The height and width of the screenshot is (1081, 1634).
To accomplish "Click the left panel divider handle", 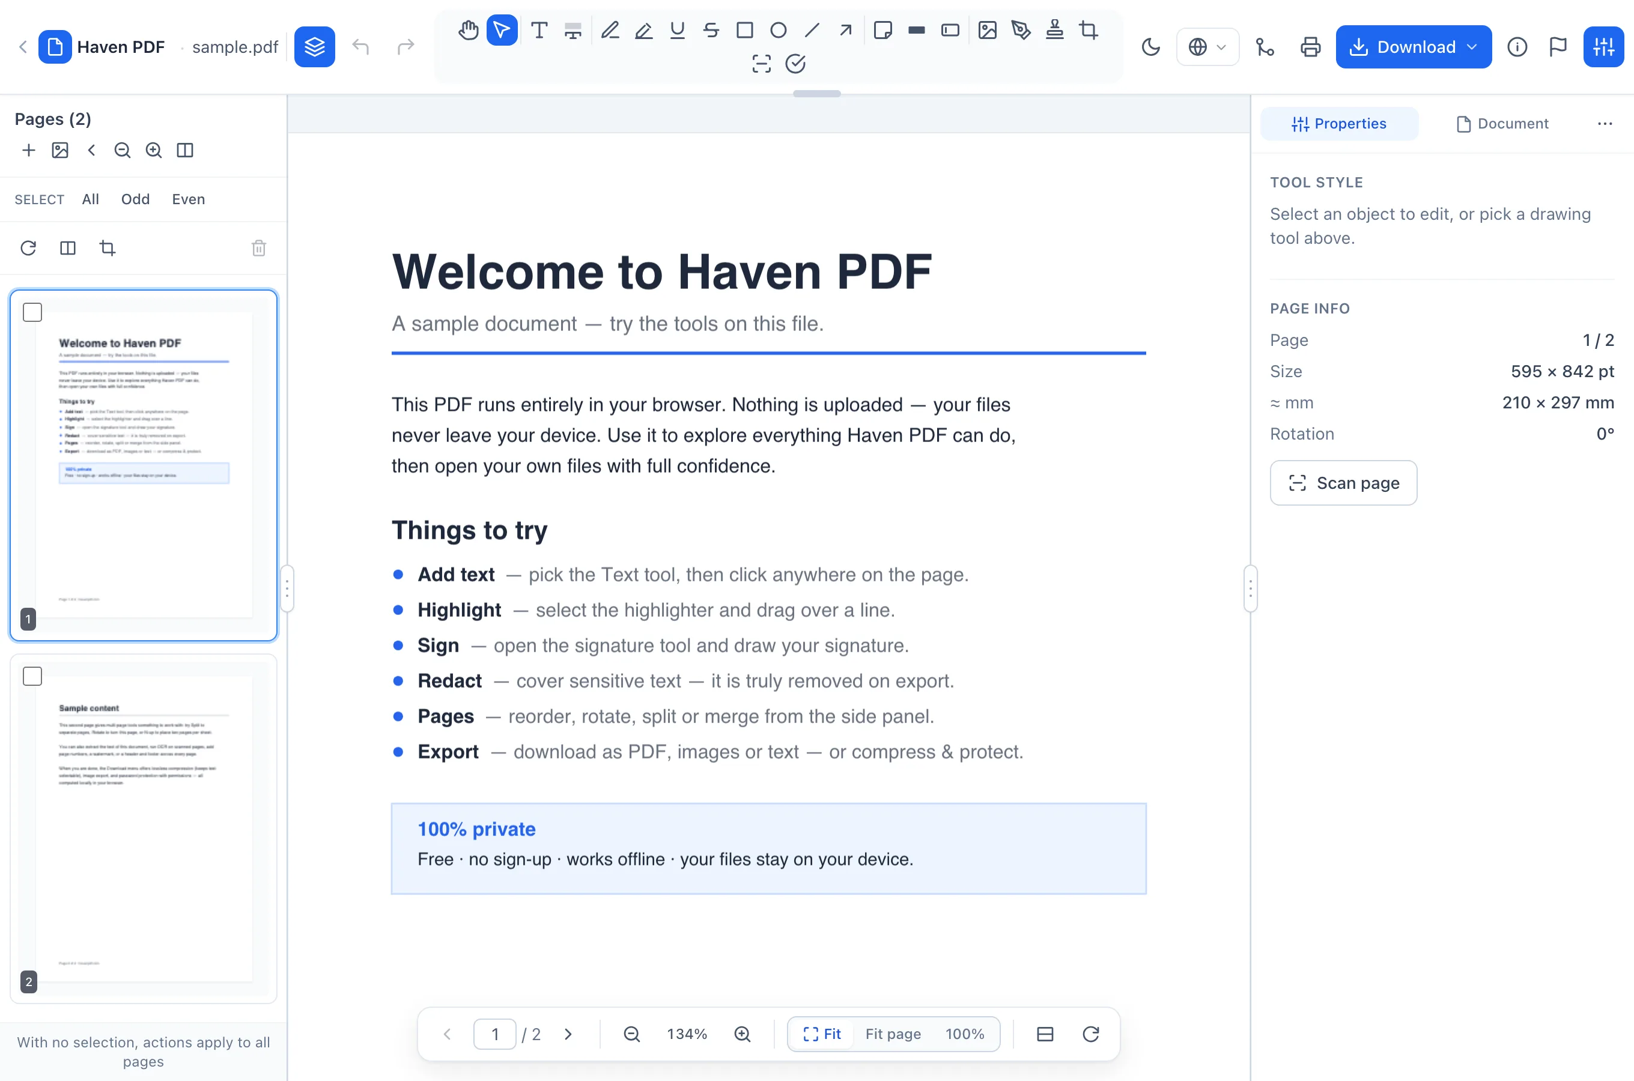I will [x=287, y=589].
